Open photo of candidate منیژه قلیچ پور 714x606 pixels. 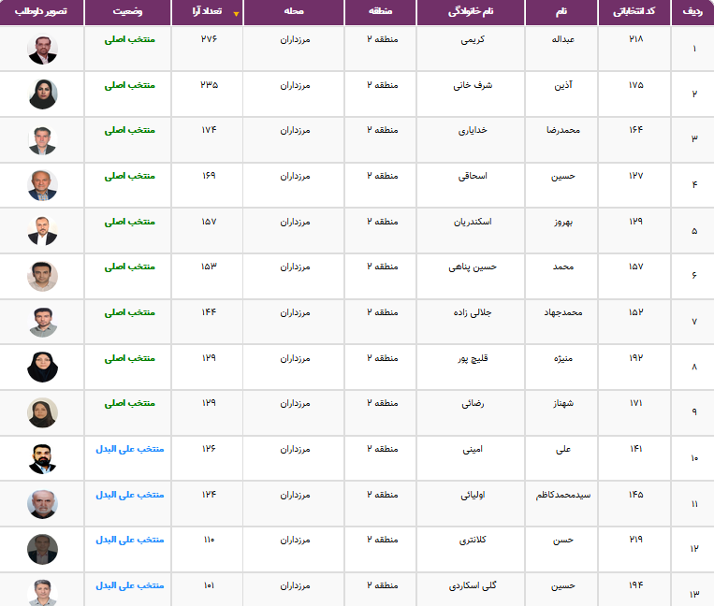42,368
